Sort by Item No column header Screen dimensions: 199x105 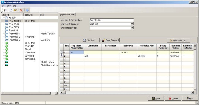[x=12, y=15]
